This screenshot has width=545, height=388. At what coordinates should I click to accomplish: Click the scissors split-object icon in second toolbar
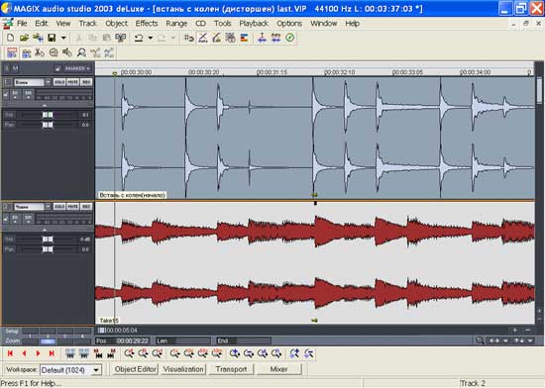(40, 52)
